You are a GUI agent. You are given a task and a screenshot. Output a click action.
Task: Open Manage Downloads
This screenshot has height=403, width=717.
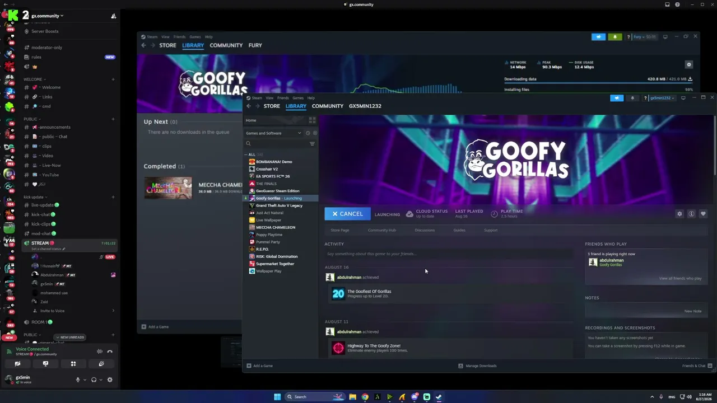(477, 366)
